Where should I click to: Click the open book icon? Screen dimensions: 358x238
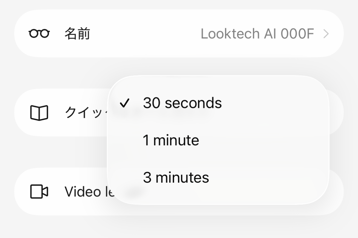point(39,113)
